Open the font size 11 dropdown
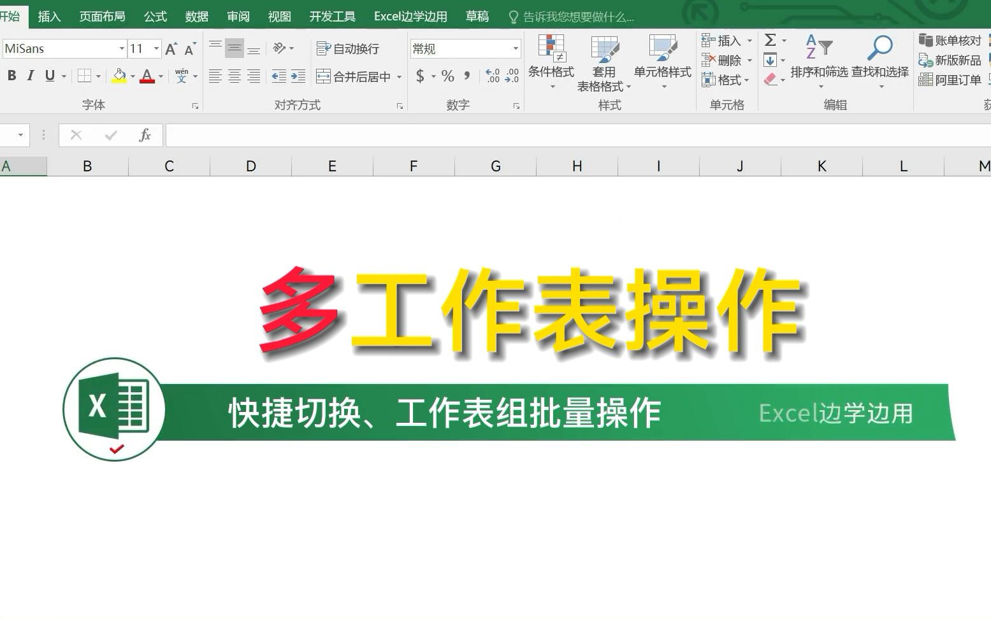The width and height of the screenshot is (991, 619). pos(156,48)
